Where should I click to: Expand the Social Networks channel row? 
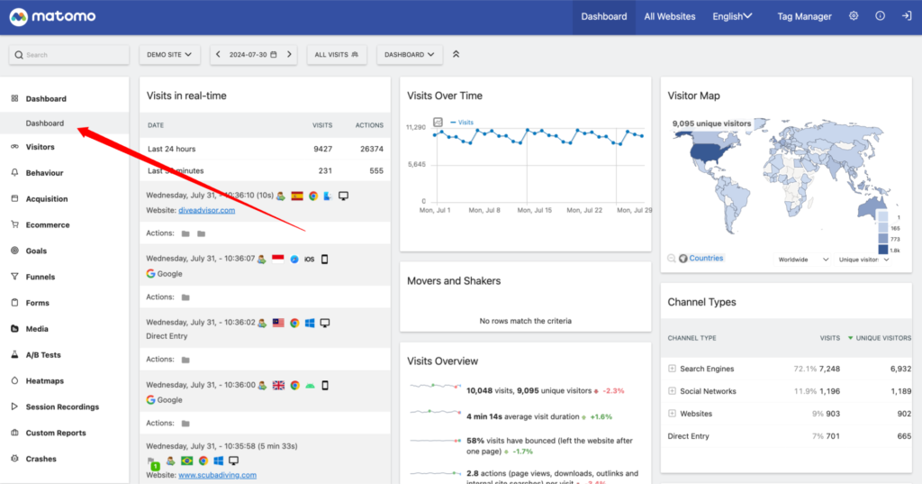click(x=672, y=391)
